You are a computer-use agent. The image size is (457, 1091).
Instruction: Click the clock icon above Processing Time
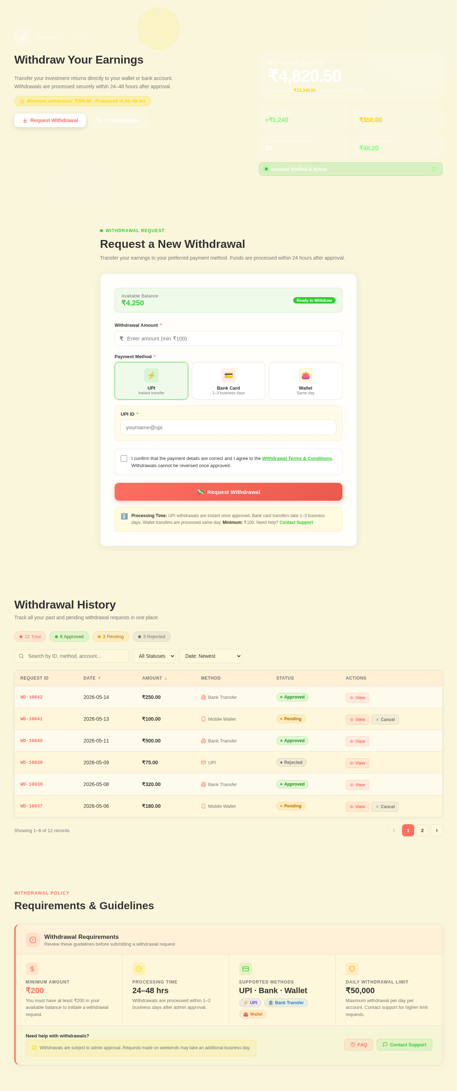[139, 969]
